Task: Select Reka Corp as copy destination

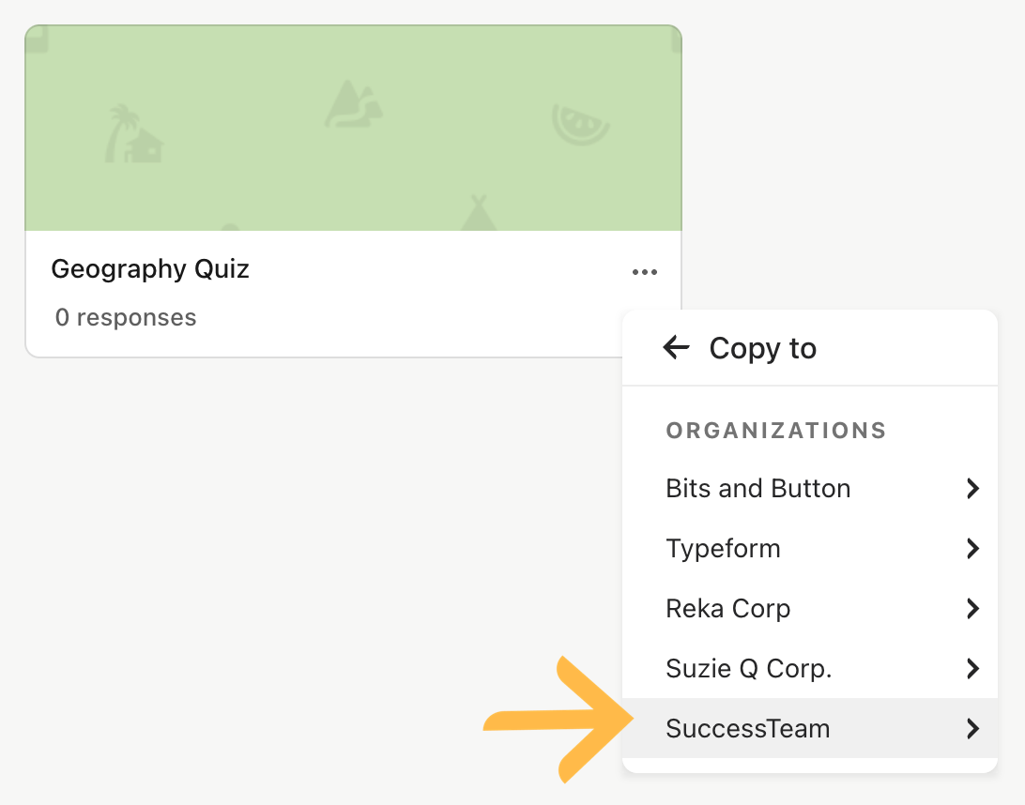Action: click(x=810, y=608)
